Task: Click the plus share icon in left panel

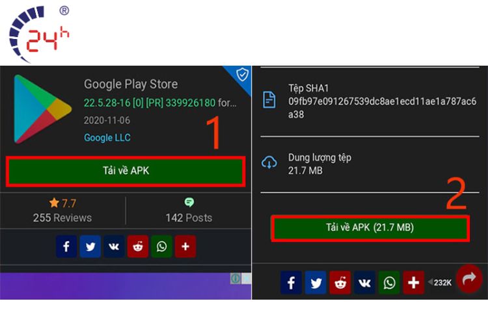Action: point(185,246)
